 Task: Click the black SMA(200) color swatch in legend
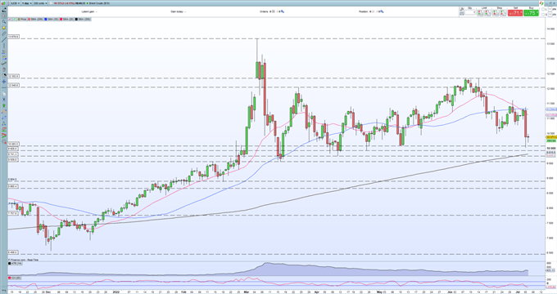tap(76, 19)
